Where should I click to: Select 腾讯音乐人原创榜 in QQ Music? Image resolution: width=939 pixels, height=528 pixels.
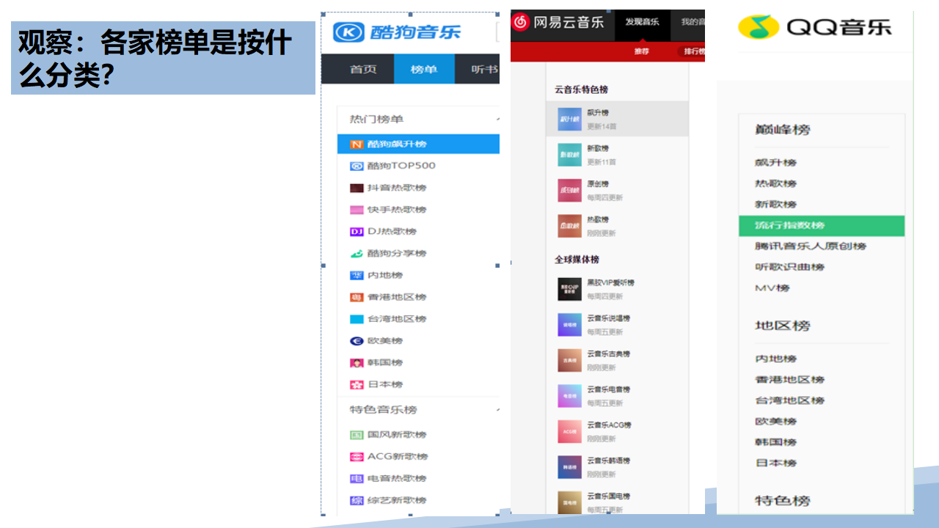pyautogui.click(x=811, y=246)
